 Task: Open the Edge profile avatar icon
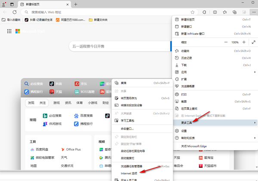click(x=3, y=4)
